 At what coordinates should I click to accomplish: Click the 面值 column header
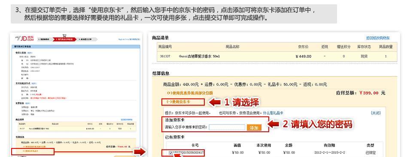coord(237,145)
